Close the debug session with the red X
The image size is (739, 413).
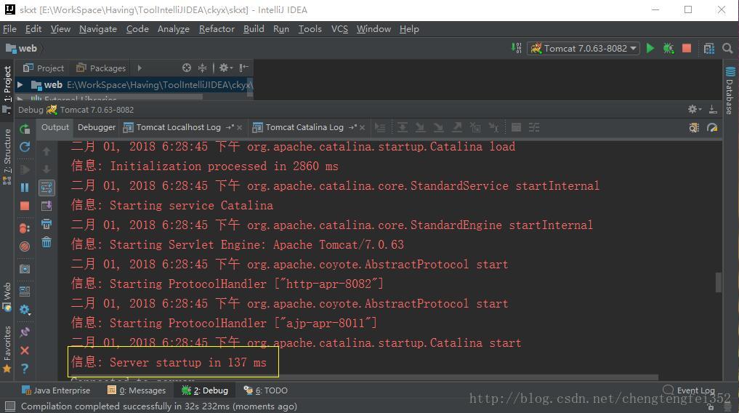click(25, 350)
